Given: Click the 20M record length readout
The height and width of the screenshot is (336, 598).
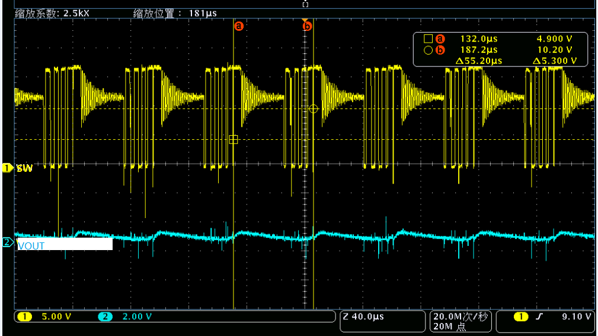Looking at the screenshot, I should click(450, 327).
